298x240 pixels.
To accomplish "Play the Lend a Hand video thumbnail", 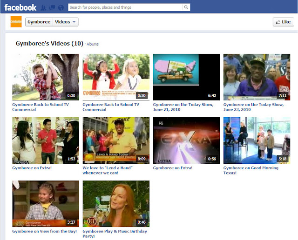I will pyautogui.click(x=116, y=140).
